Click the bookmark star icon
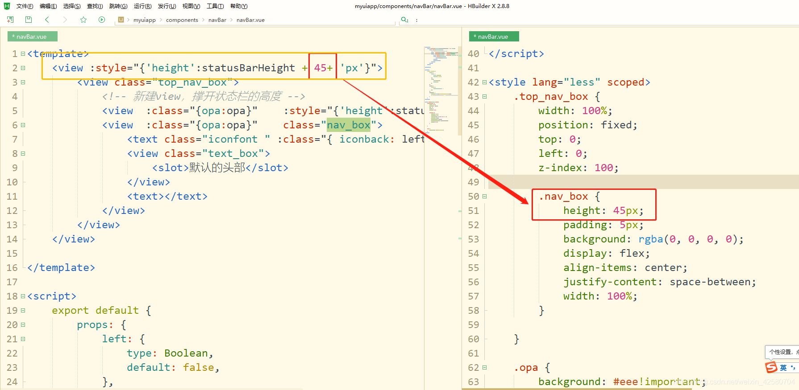 [x=83, y=20]
